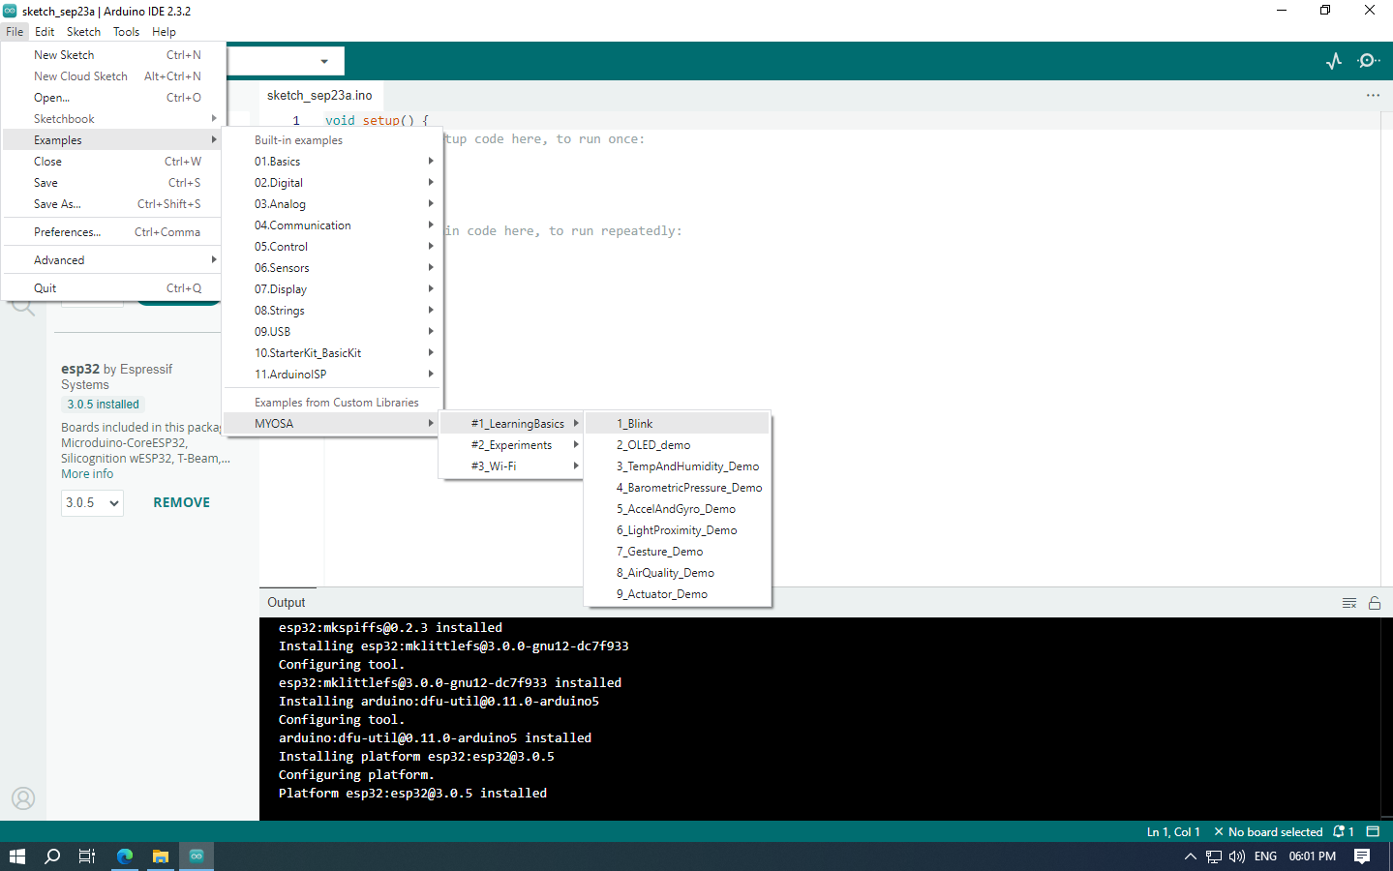This screenshot has width=1393, height=871.
Task: Click the 06:01 PM taskbar clock
Action: point(1312,856)
